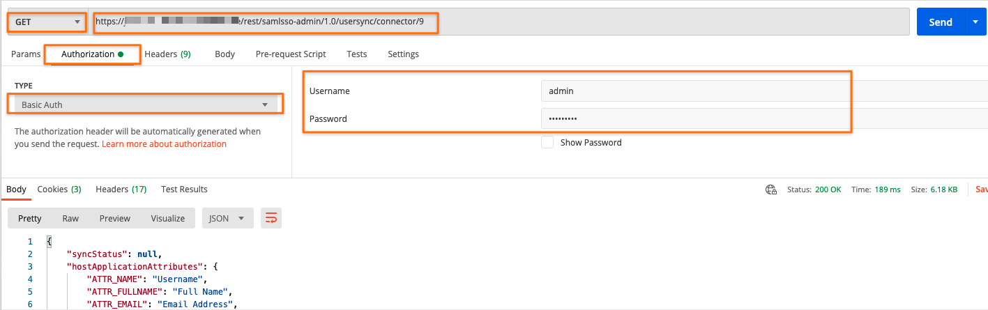The image size is (988, 310).
Task: Expand the Basic Auth type dropdown
Action: (145, 104)
